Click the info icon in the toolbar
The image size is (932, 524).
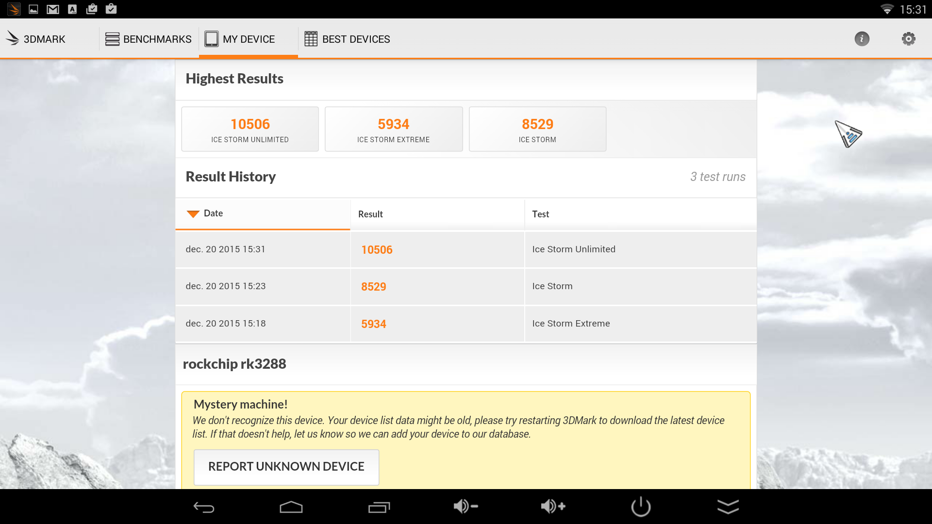point(862,39)
